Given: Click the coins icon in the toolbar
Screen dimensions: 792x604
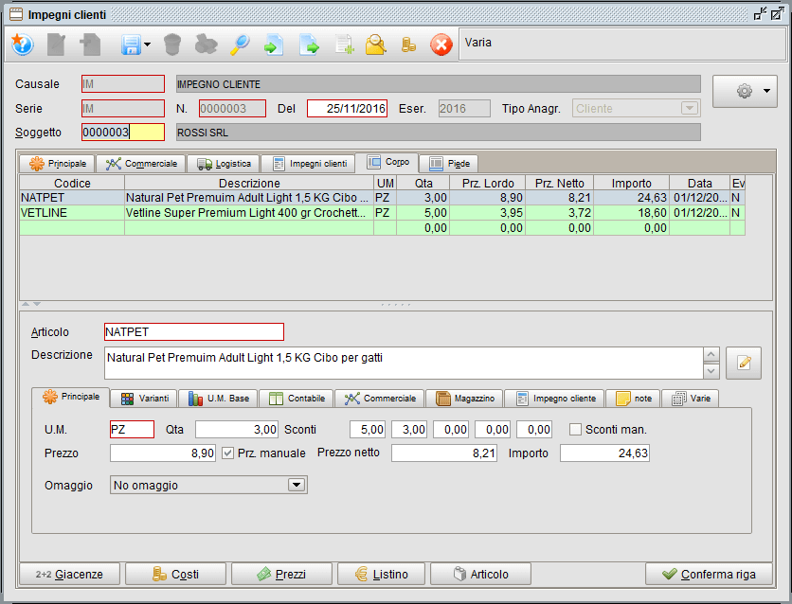Looking at the screenshot, I should (x=409, y=44).
